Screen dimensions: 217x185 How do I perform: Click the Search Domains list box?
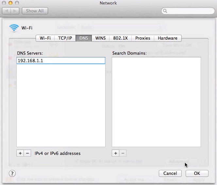156,102
